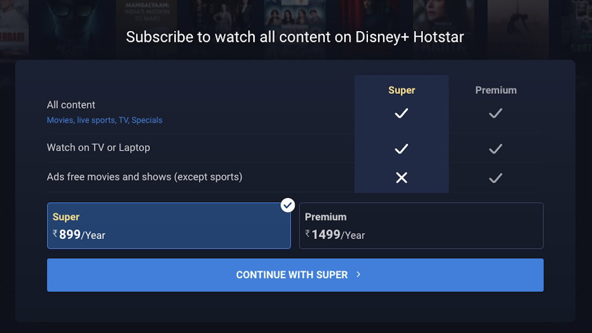Click the selected-plan check badge on Super
592x333 pixels.
[x=288, y=205]
